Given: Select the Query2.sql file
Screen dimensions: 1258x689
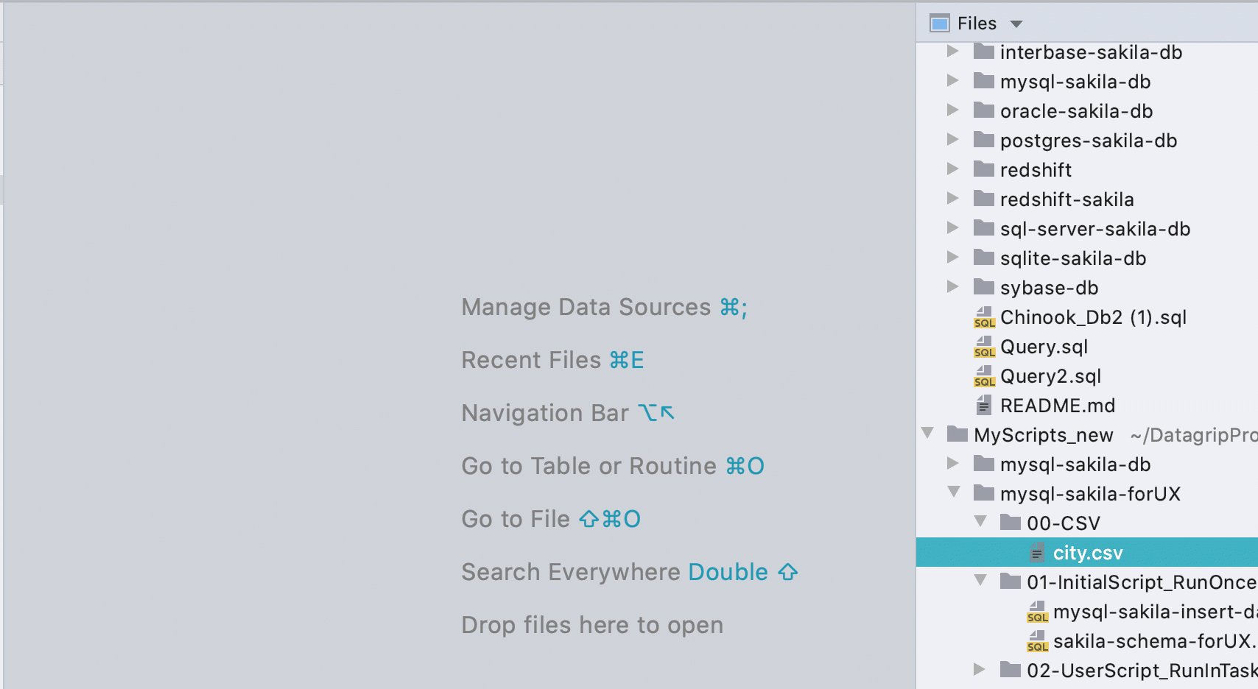Looking at the screenshot, I should tap(1050, 376).
